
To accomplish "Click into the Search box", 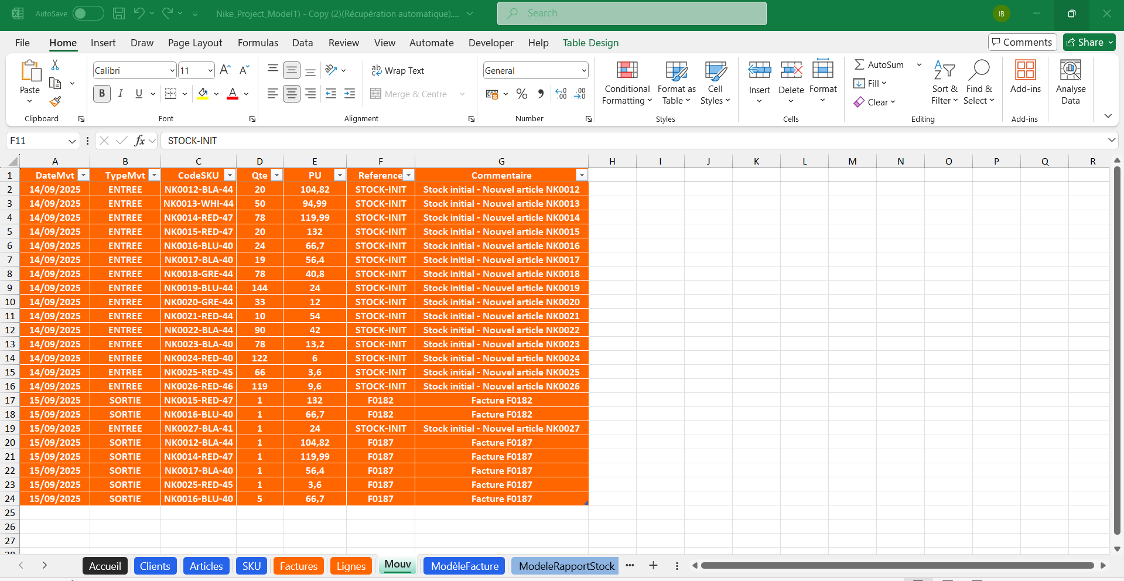I will [x=631, y=13].
